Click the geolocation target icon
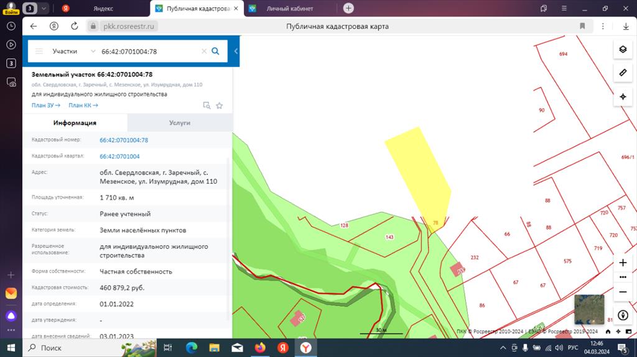The image size is (637, 357). click(x=623, y=97)
